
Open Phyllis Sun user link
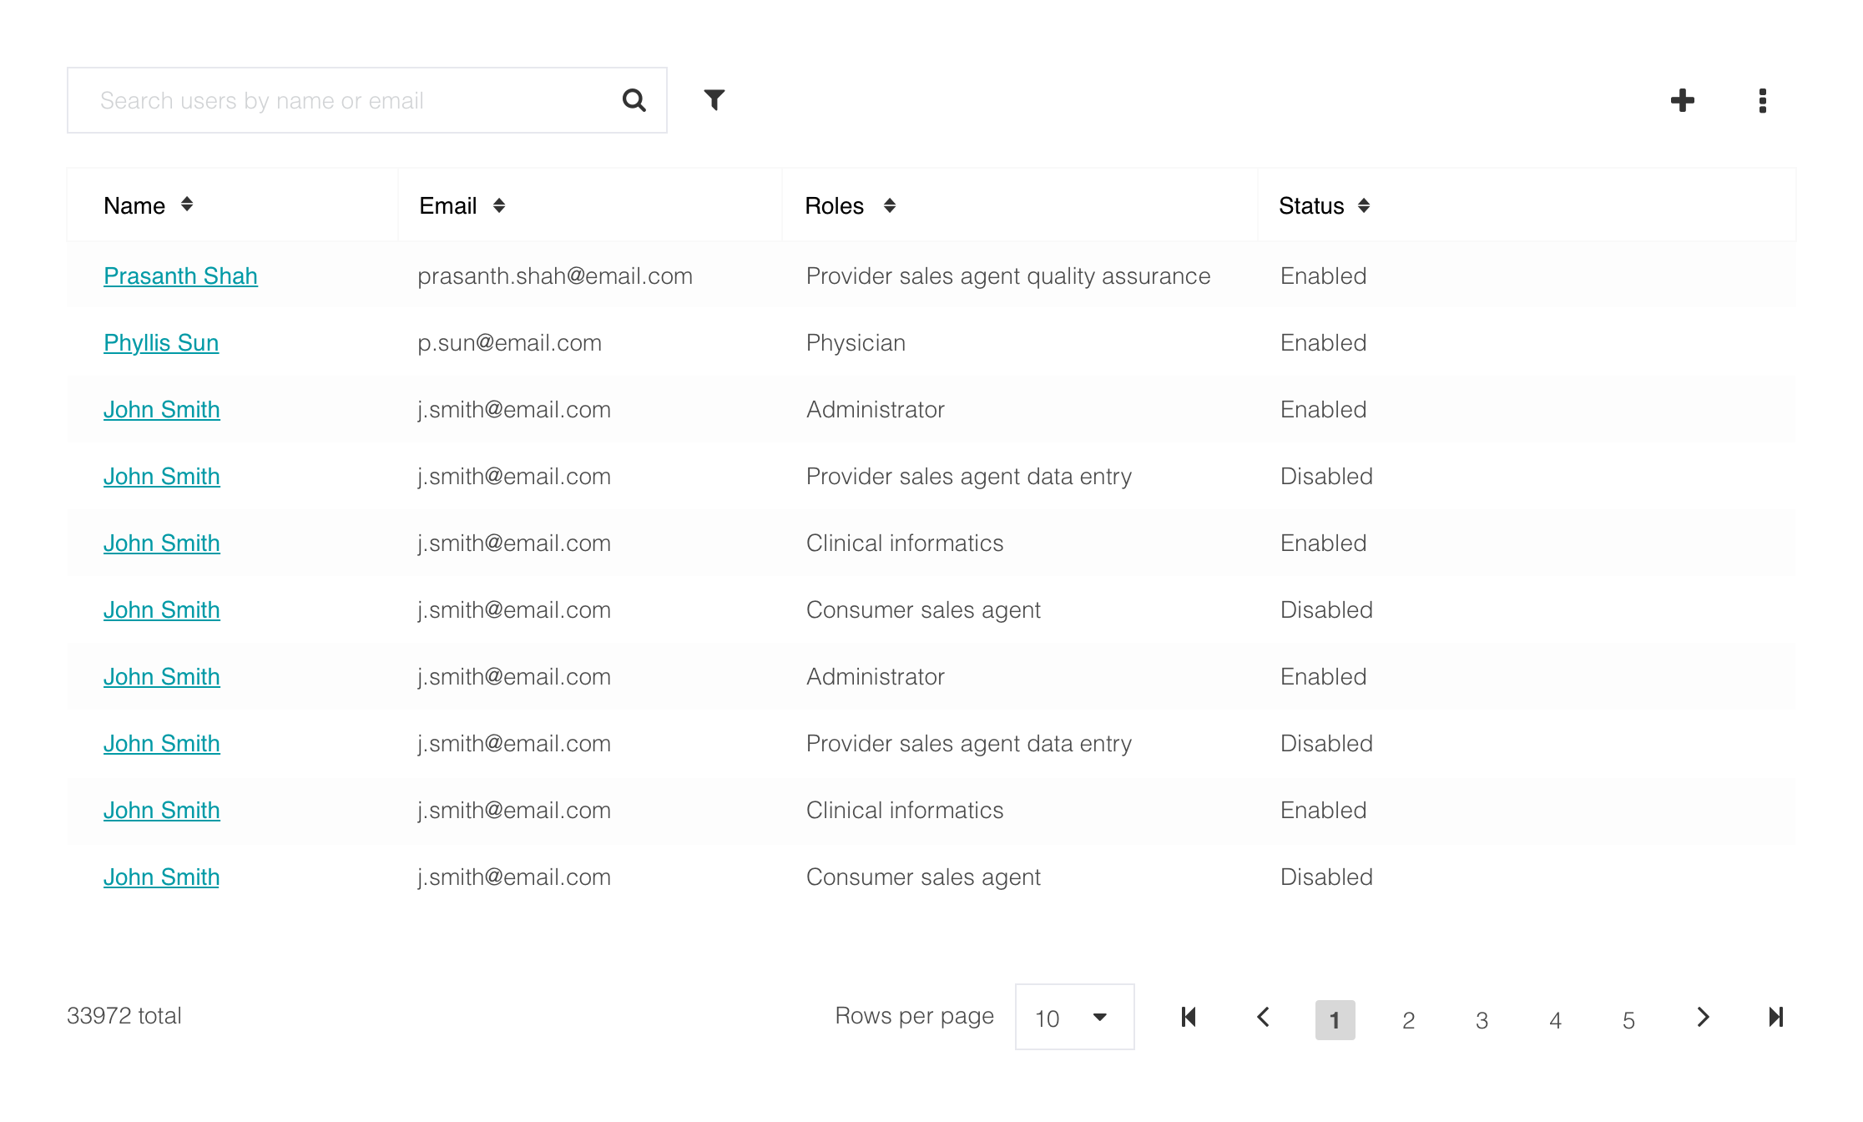pos(161,343)
